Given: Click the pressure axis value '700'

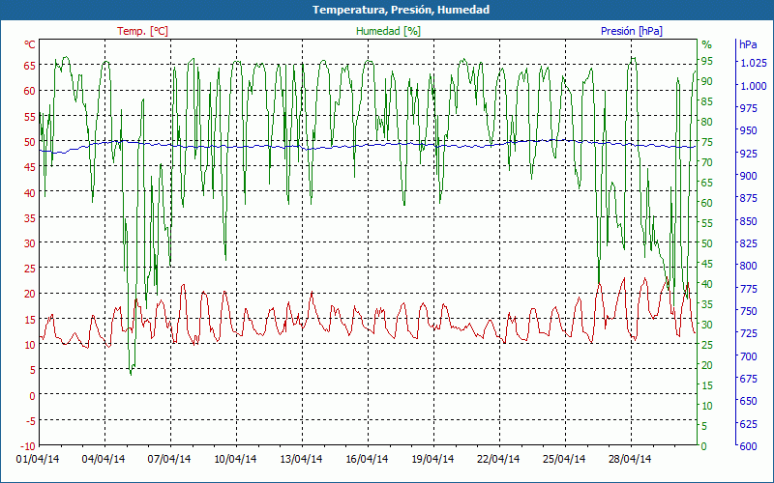Looking at the screenshot, I should tap(749, 355).
